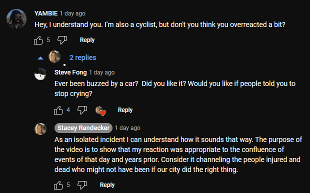Open YAMBIE comment's 1 day ago timestamp
Viewport: 310px width, 193px height.
coord(72,13)
